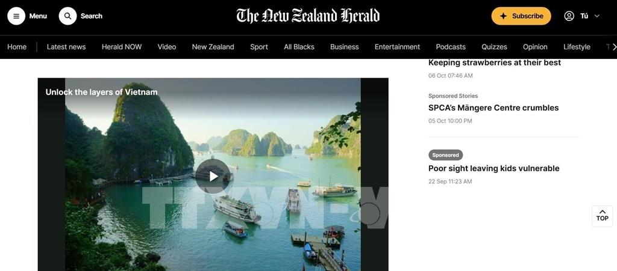
Task: Read 'SPCA's Māngere Centre crumbles' story
Action: [x=493, y=108]
